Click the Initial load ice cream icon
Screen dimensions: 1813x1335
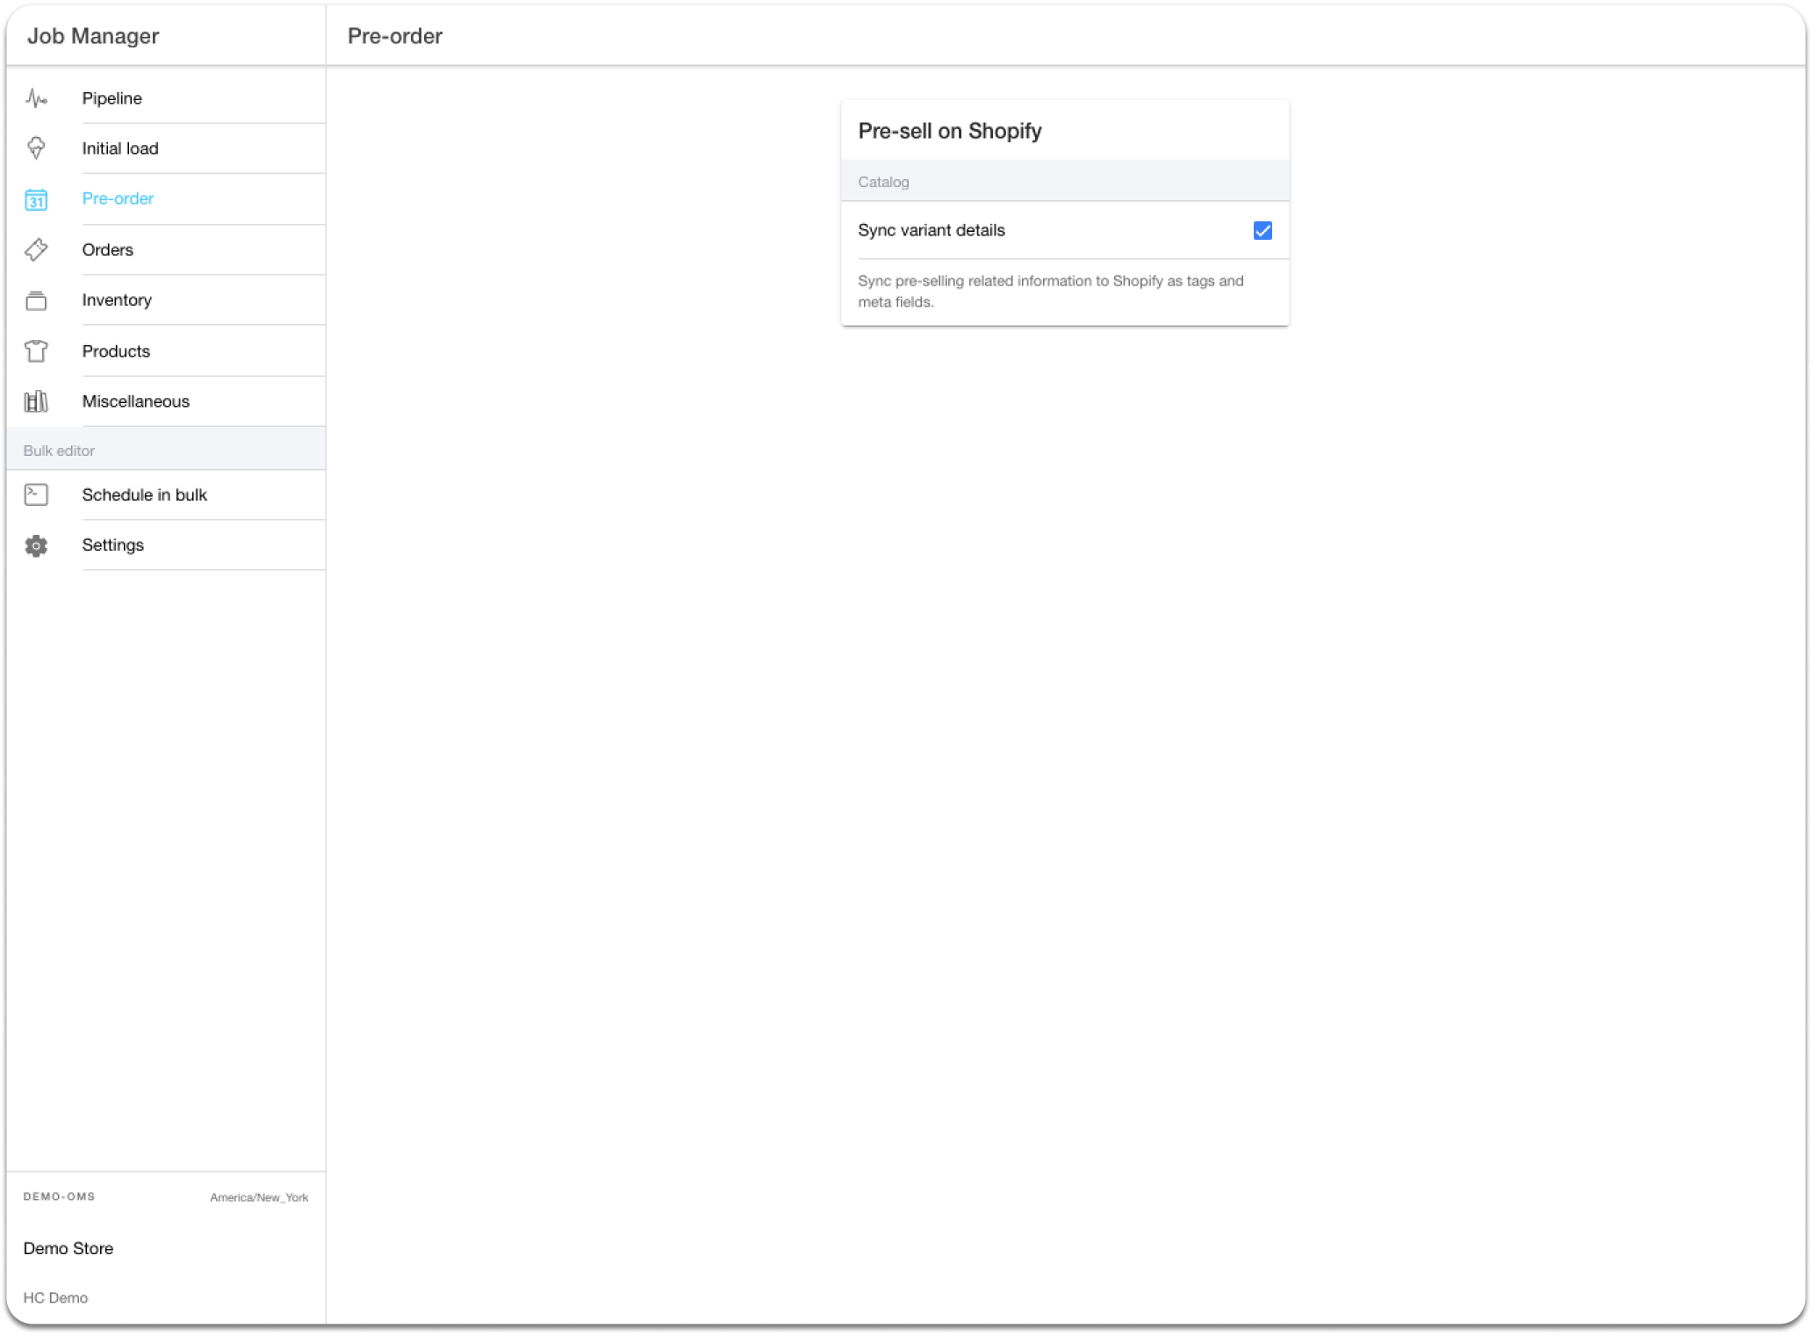coord(36,148)
